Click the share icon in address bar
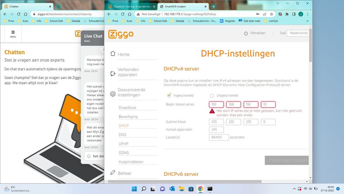 coord(265,14)
